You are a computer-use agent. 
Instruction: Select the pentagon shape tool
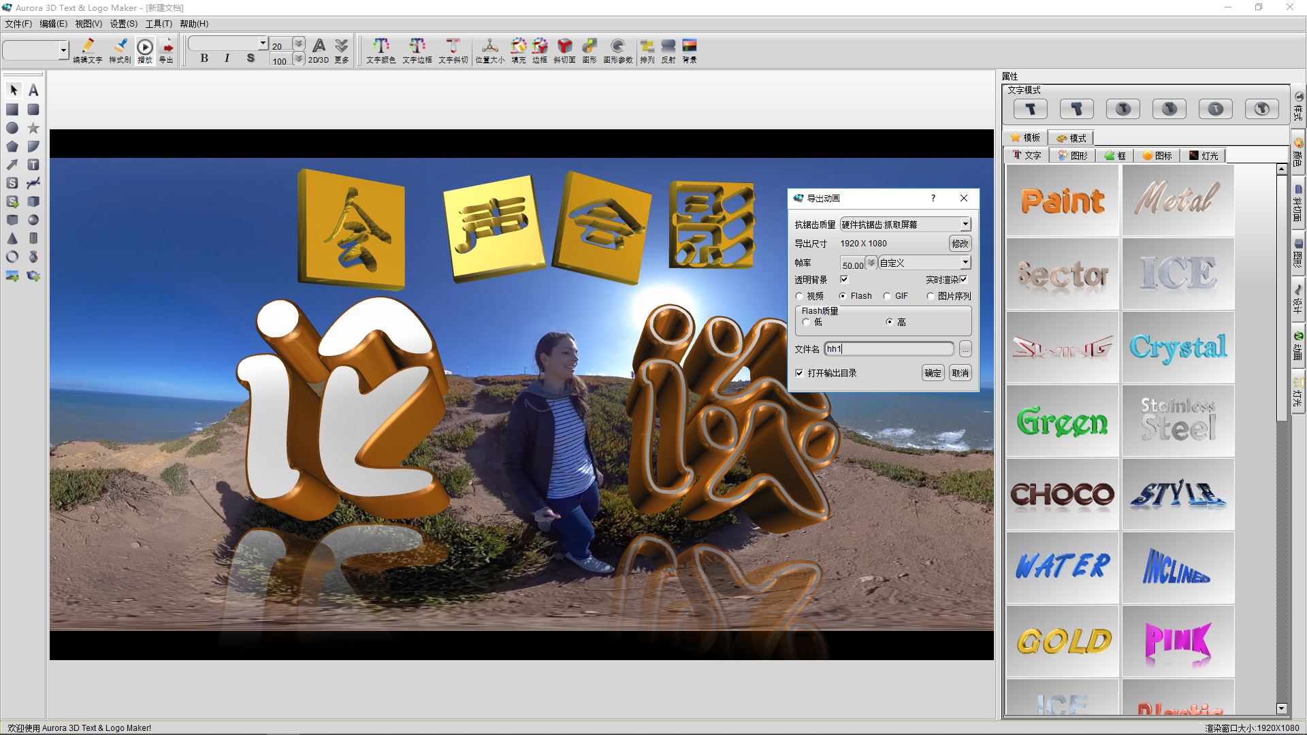[x=12, y=146]
